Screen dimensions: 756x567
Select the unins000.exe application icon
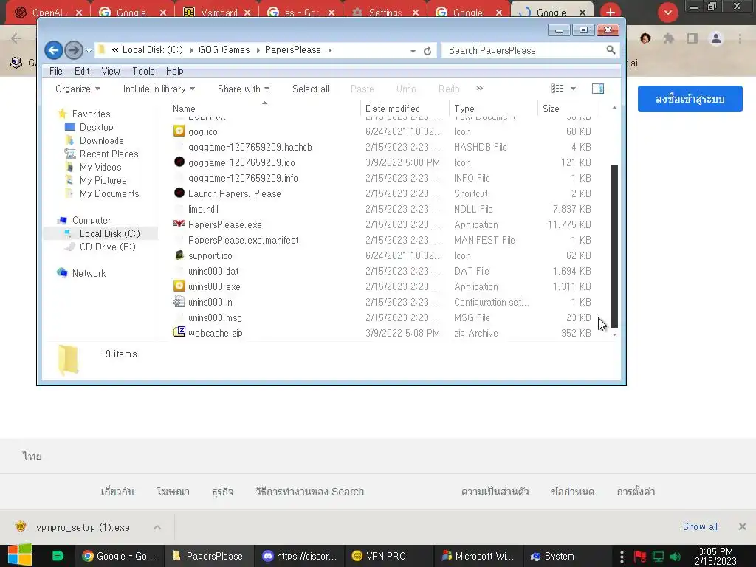[x=179, y=286]
